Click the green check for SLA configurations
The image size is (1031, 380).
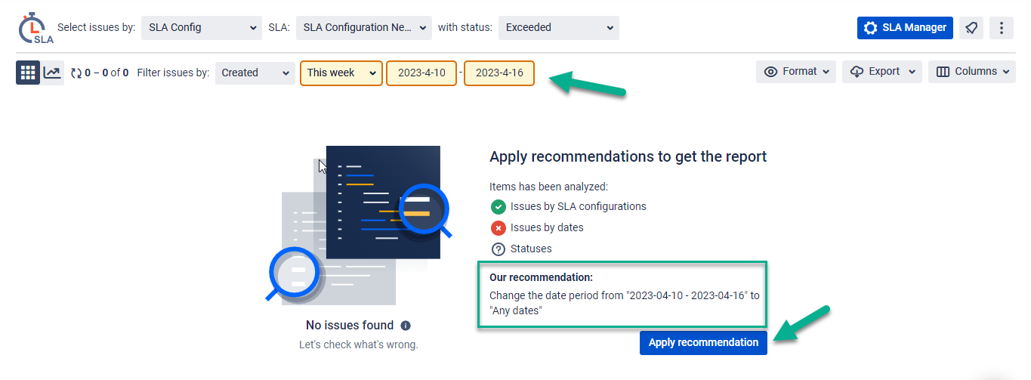(x=498, y=207)
